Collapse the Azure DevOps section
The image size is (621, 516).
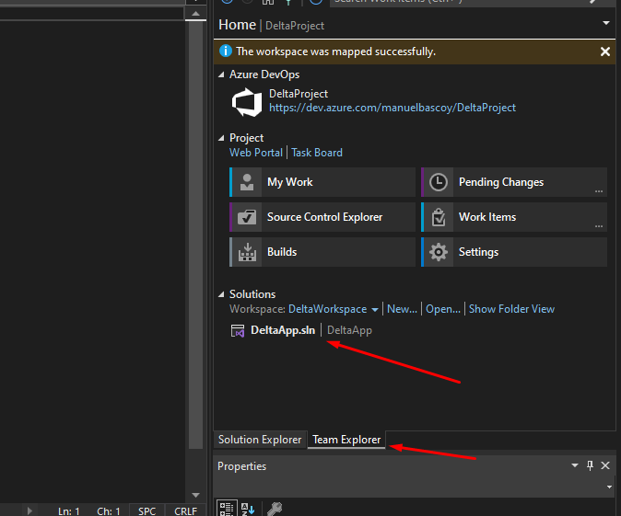point(221,75)
